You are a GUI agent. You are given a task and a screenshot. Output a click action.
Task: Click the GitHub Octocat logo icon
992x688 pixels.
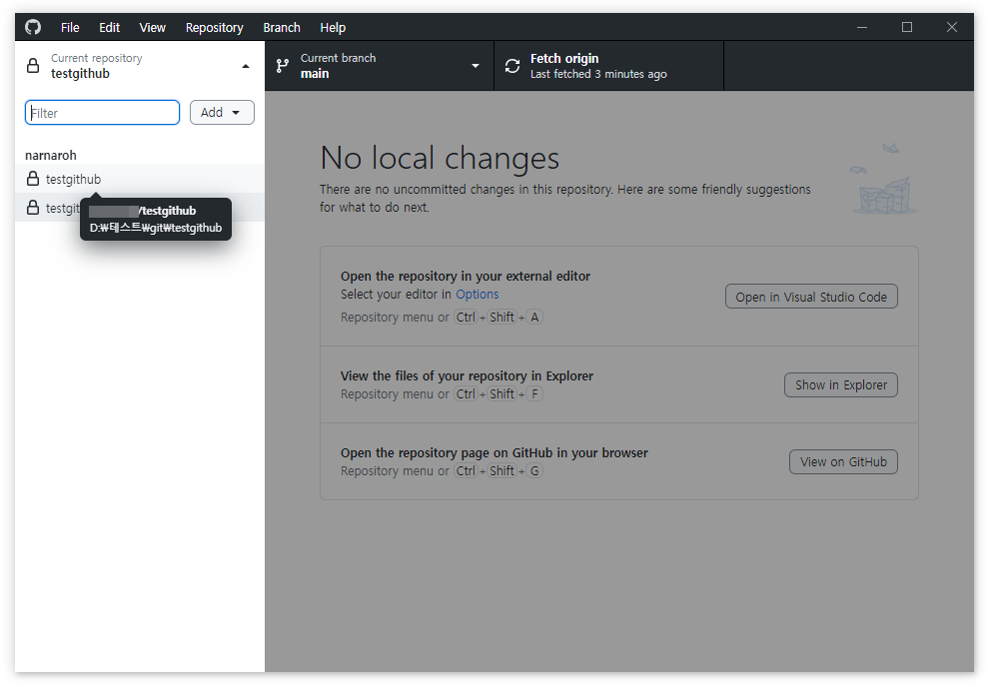point(33,27)
